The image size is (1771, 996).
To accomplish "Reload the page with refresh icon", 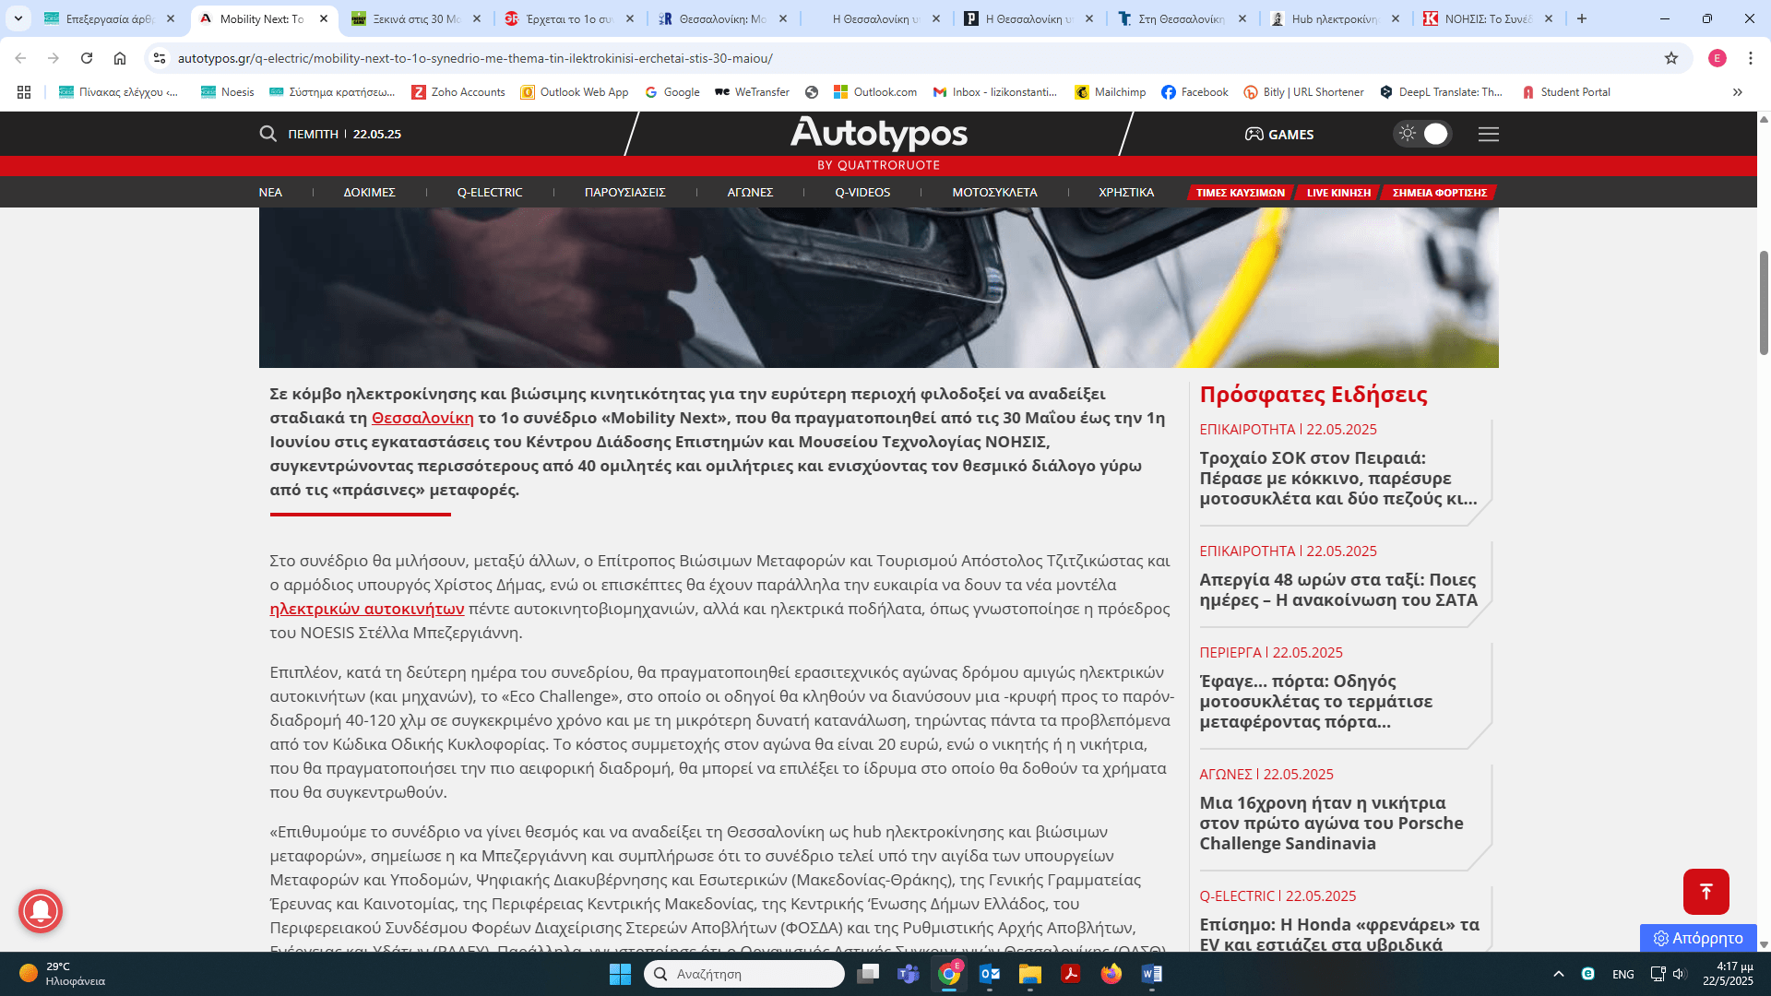I will pyautogui.click(x=87, y=58).
